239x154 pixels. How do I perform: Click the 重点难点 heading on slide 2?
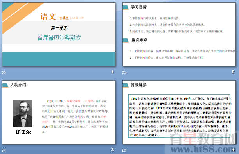pos(140,40)
